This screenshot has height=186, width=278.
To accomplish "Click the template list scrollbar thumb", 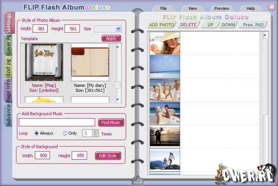I will point(118,85).
